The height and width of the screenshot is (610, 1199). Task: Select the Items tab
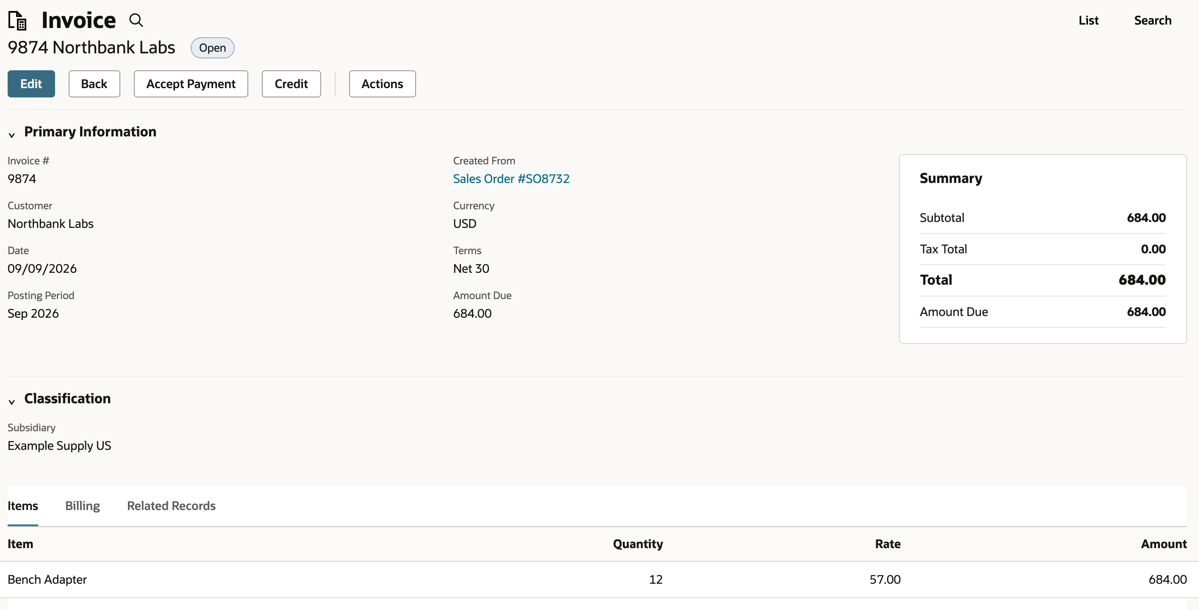click(23, 506)
